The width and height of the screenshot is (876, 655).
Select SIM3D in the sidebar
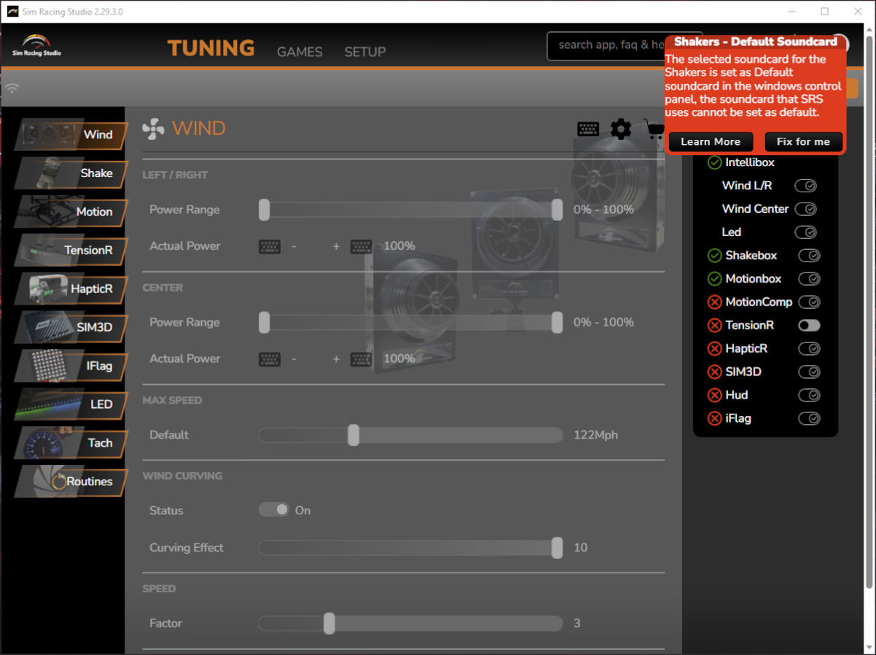(x=71, y=328)
